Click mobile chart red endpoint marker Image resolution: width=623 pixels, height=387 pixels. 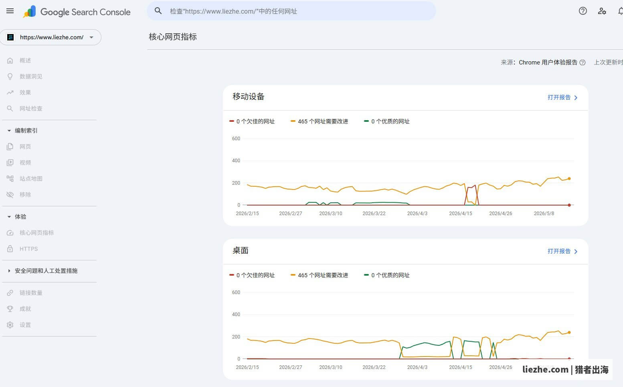569,205
